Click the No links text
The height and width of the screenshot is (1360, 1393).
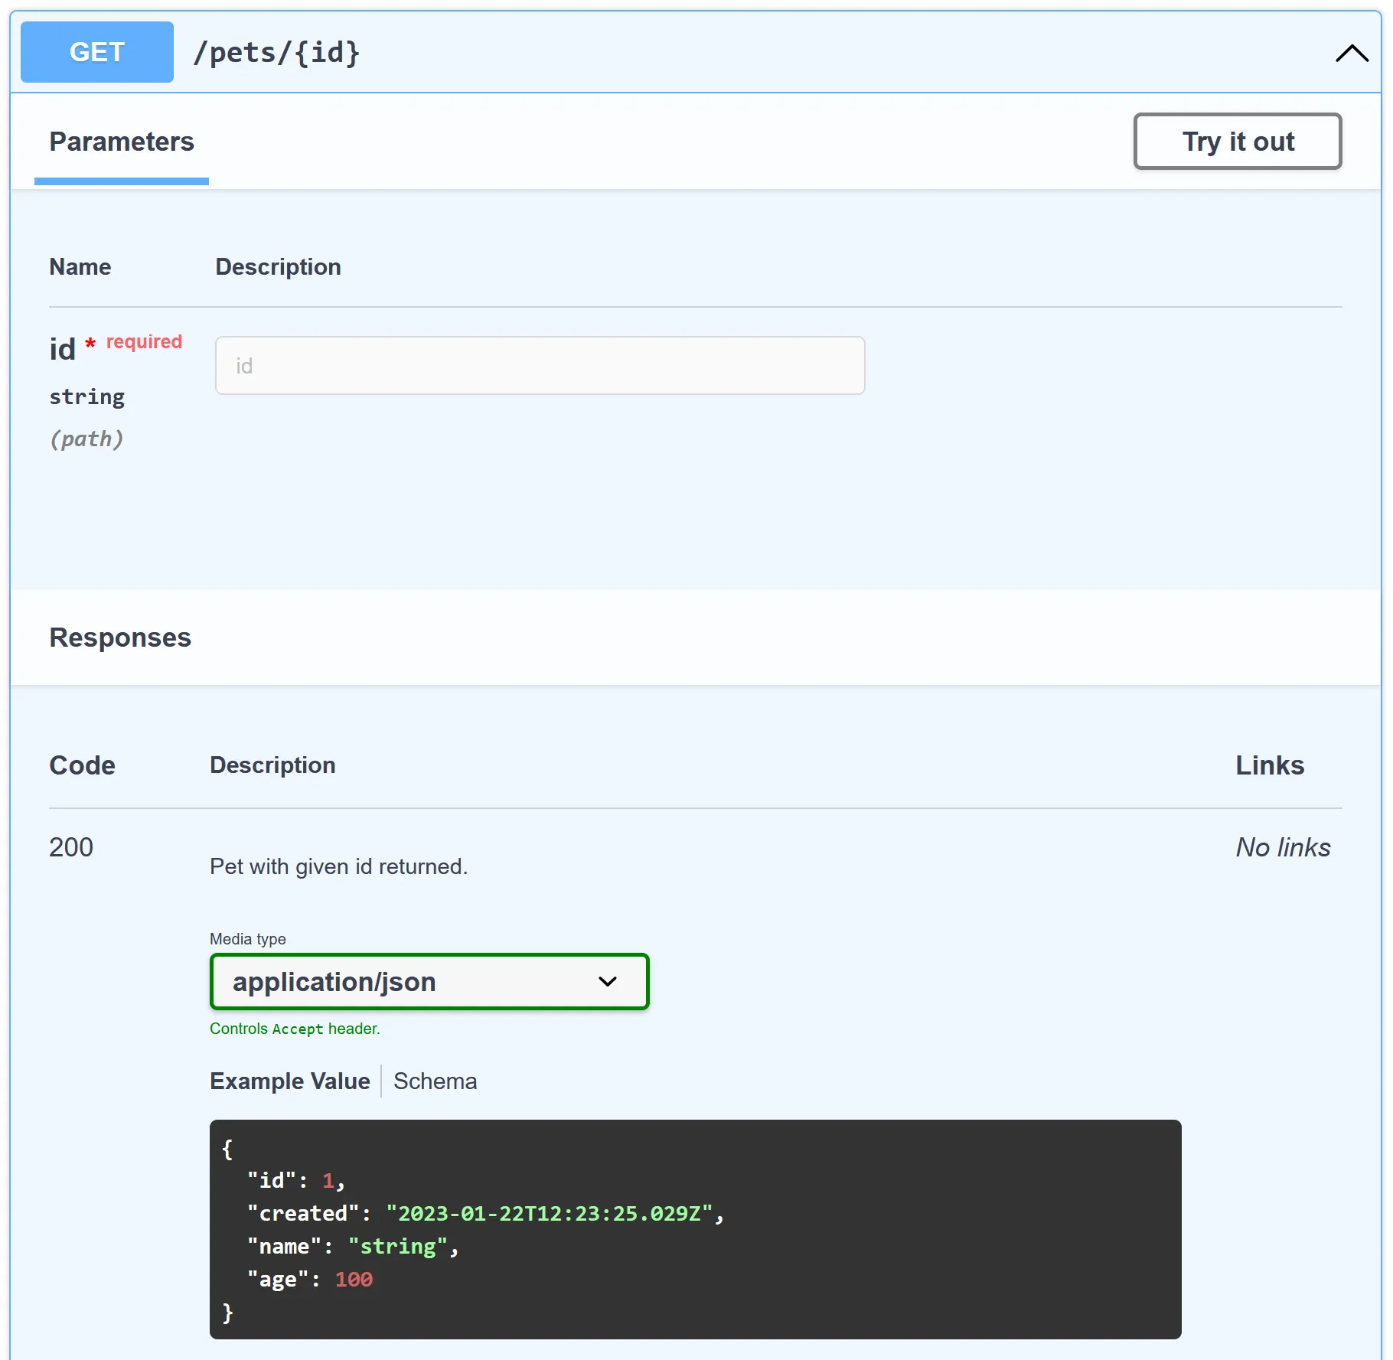coord(1283,847)
